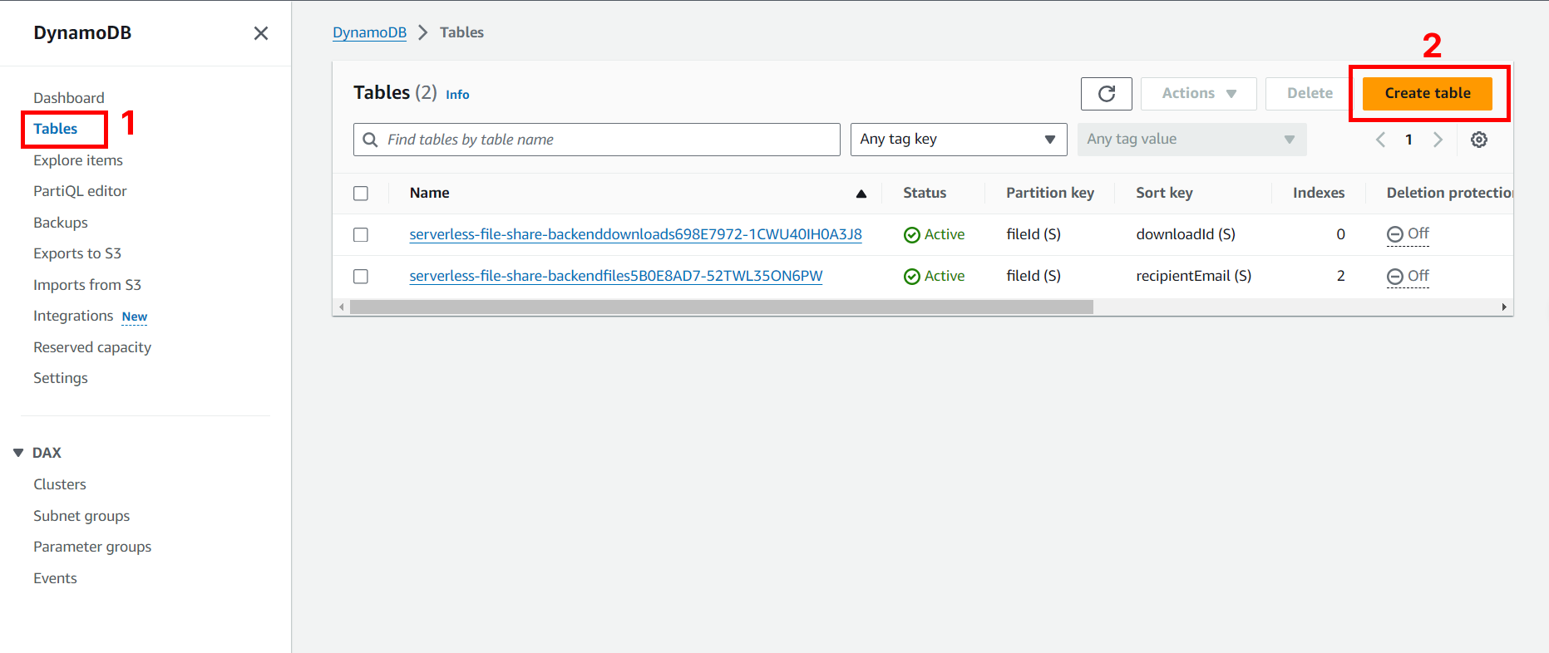The height and width of the screenshot is (653, 1549).
Task: Open Explore items
Action: 78,160
